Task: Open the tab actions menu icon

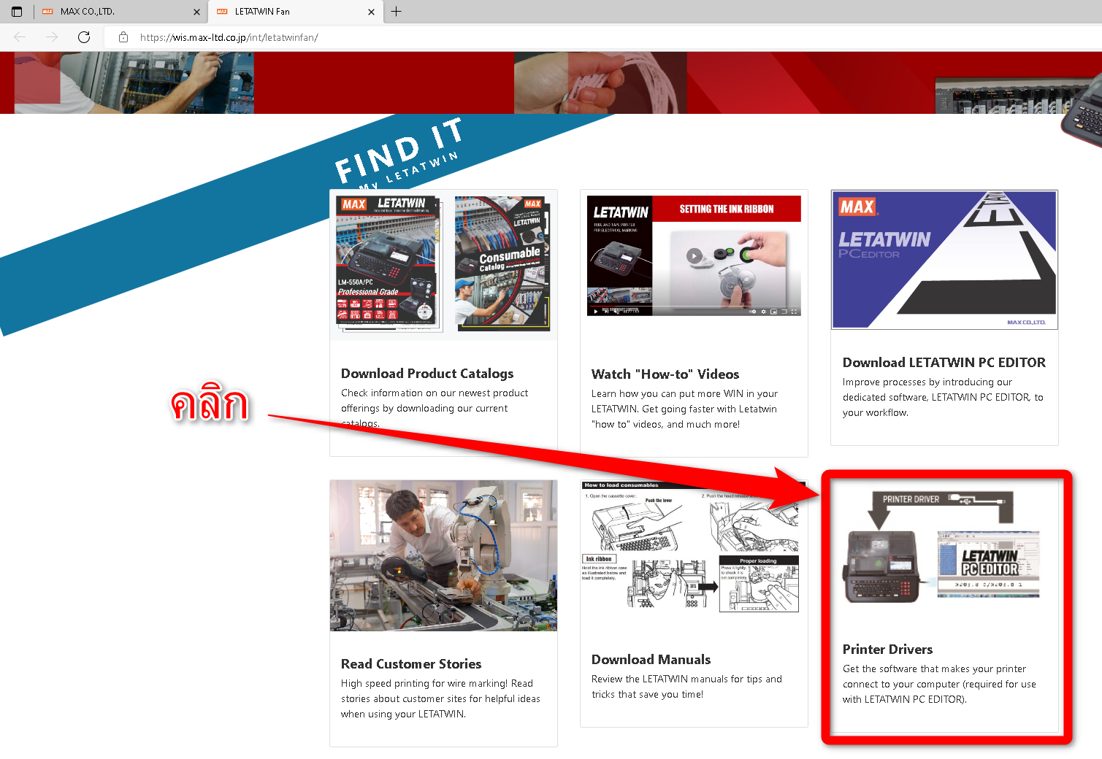Action: [17, 12]
